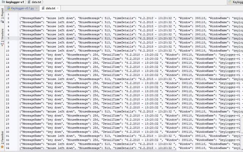Click line number 25 in the gutter
243x152 pixels.
8,111
